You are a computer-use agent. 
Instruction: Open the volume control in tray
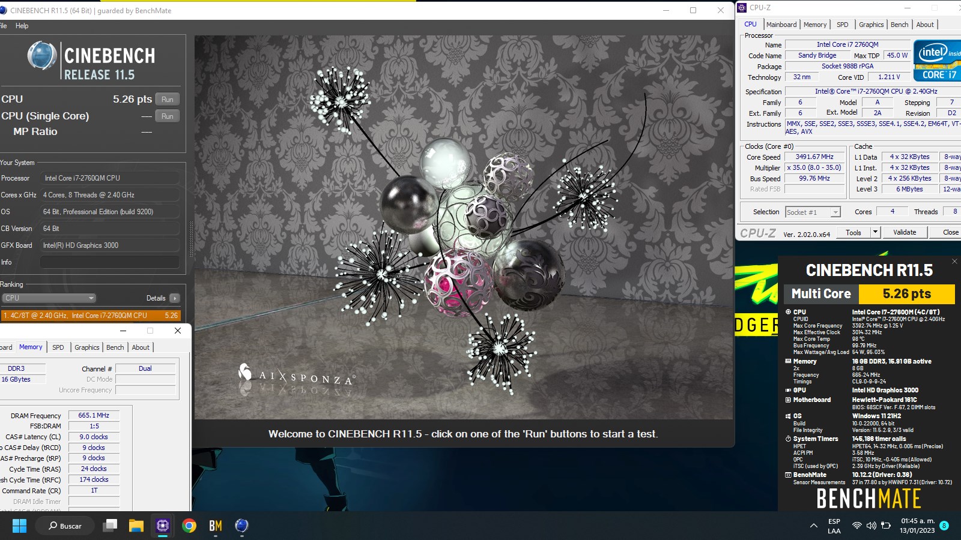coord(872,526)
